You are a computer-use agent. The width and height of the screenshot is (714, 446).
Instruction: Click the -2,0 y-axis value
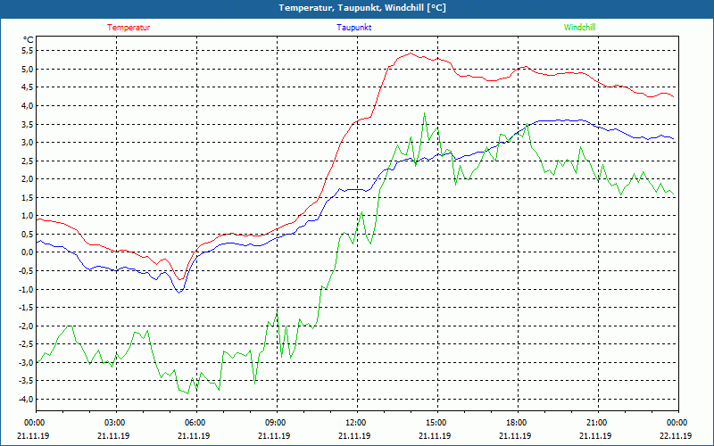(x=27, y=326)
